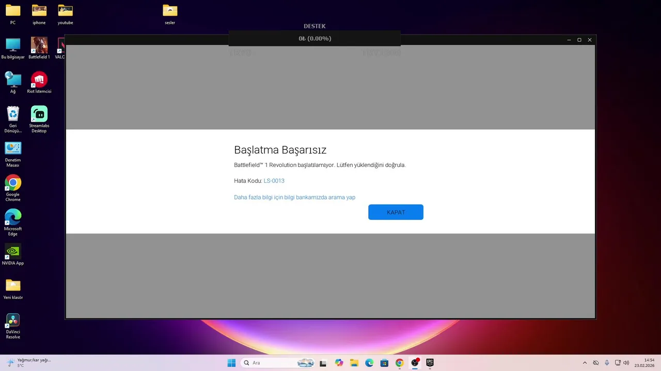Image resolution: width=661 pixels, height=371 pixels.
Task: Open the iphone folder icon
Action: [39, 14]
